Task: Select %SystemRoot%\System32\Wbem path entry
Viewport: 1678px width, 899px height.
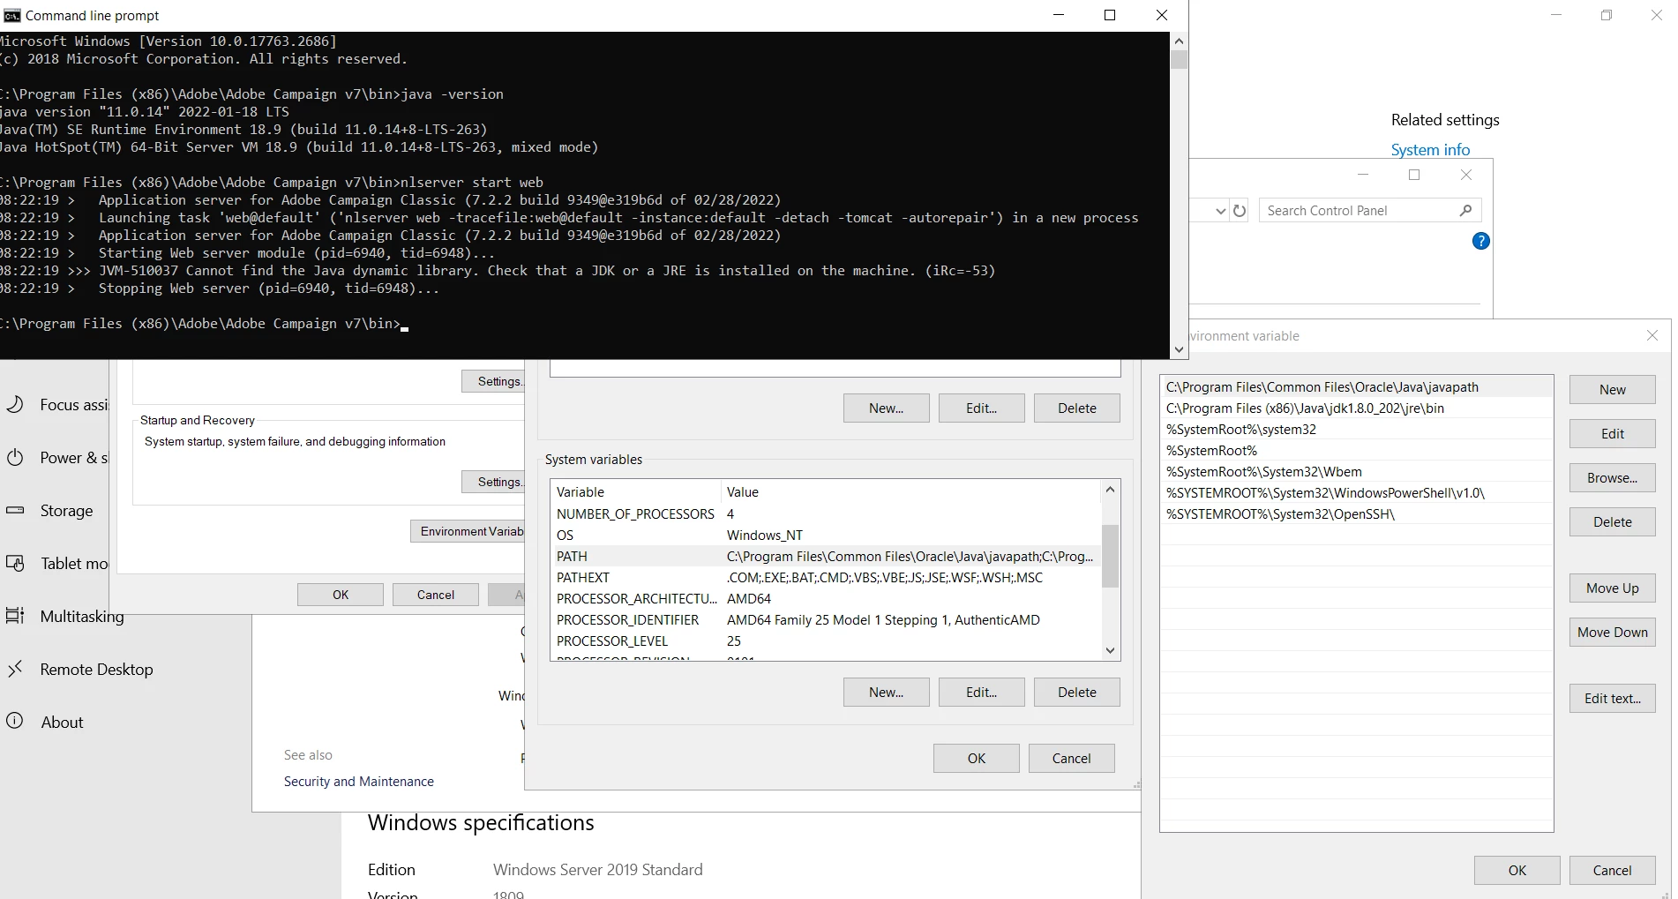Action: [1356, 471]
